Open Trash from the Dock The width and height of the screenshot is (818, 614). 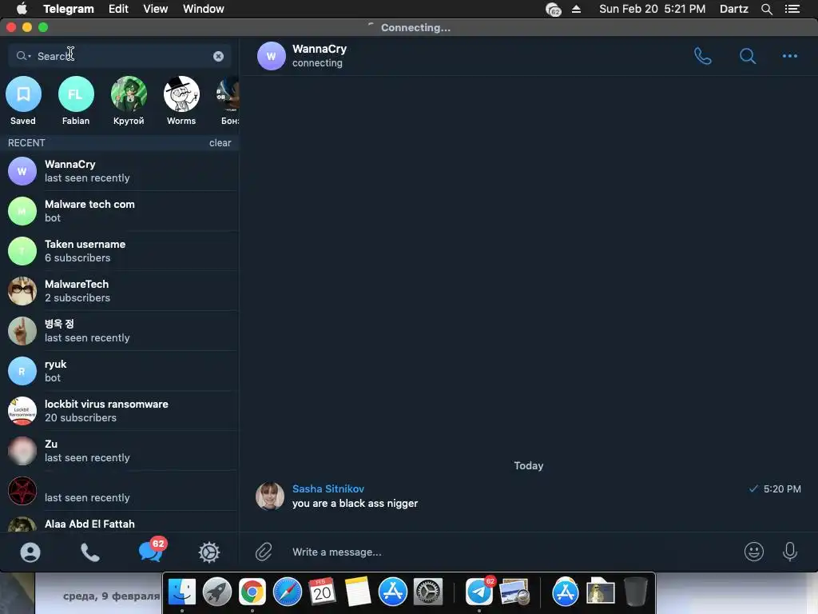(x=635, y=592)
